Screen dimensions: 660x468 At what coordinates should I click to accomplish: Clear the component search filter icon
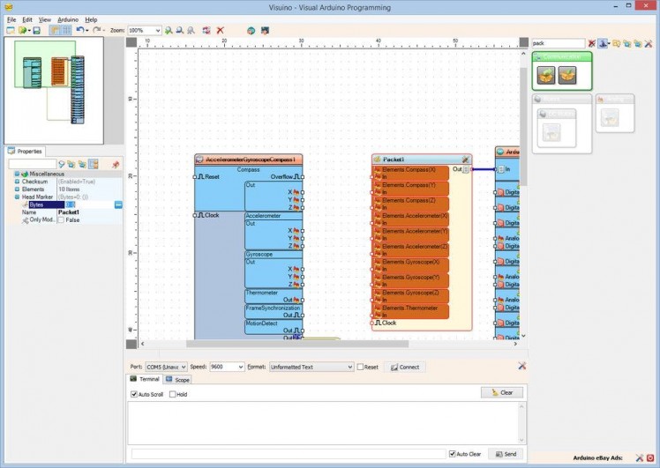point(592,43)
